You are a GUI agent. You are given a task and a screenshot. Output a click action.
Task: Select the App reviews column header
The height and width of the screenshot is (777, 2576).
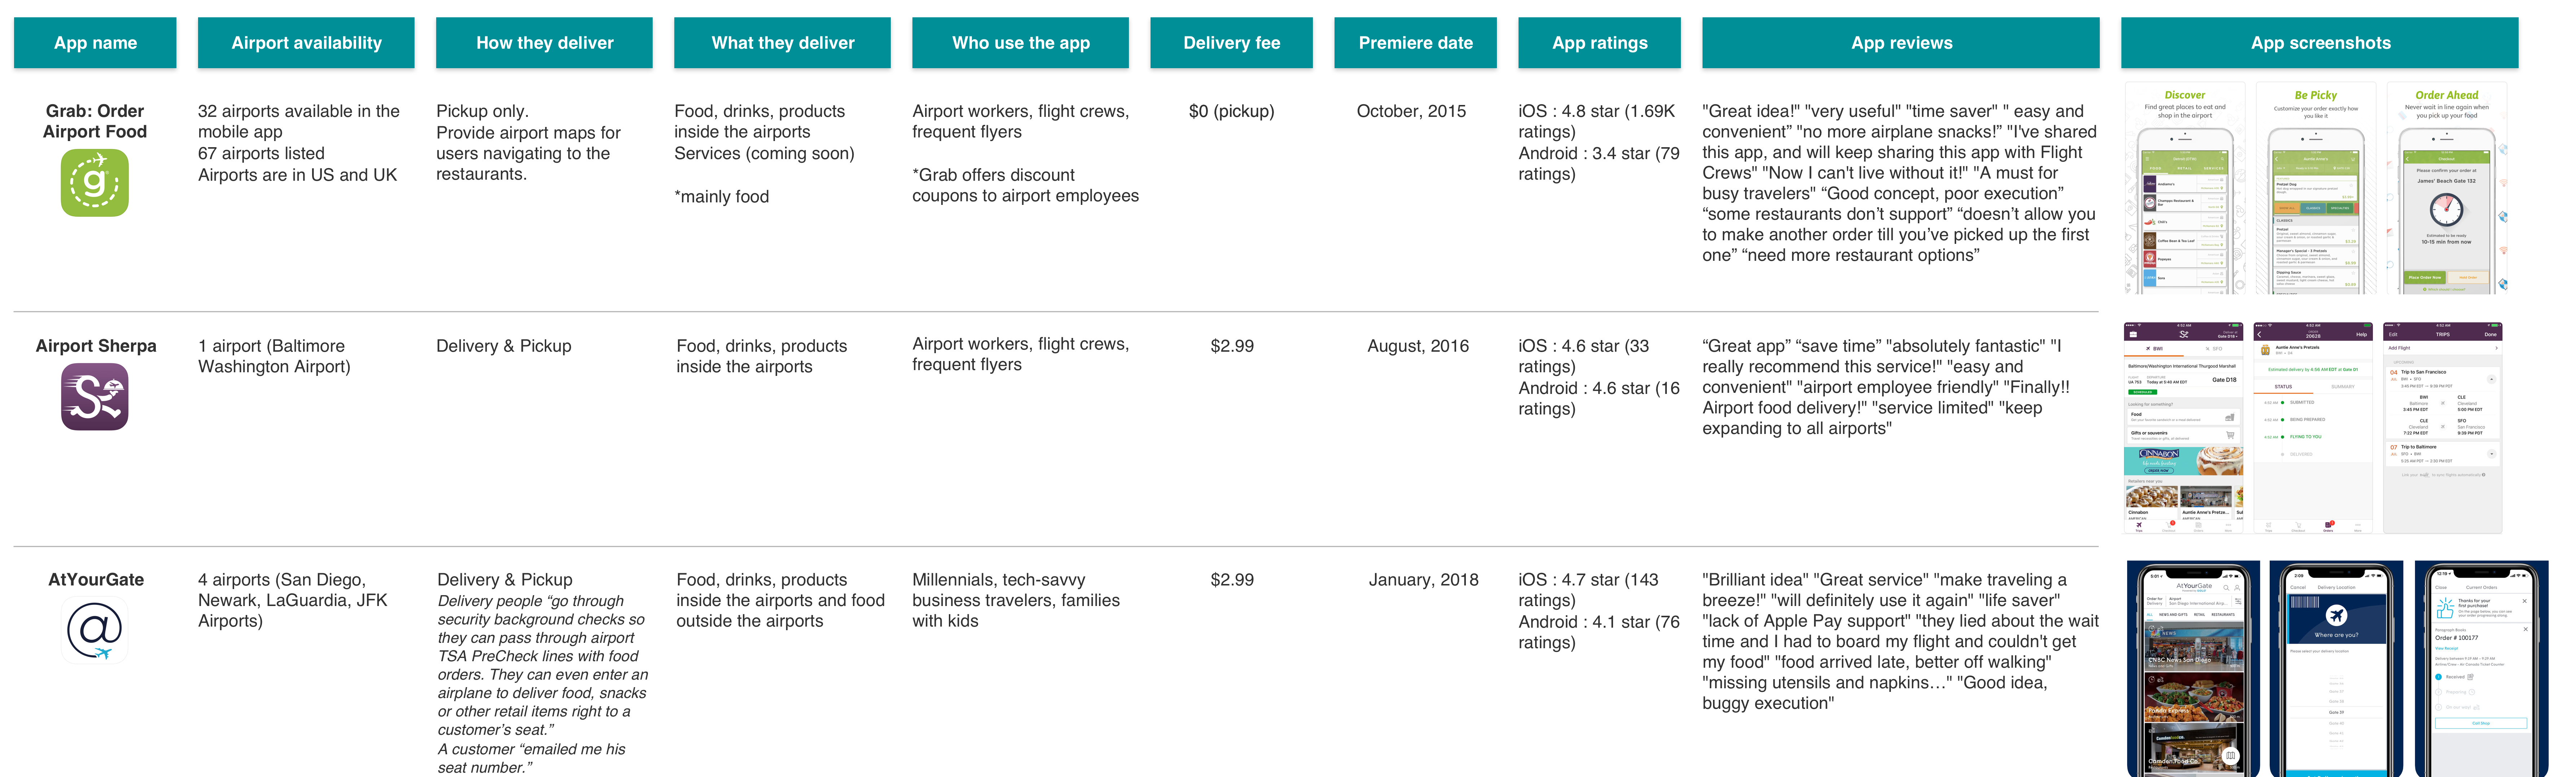(1901, 43)
